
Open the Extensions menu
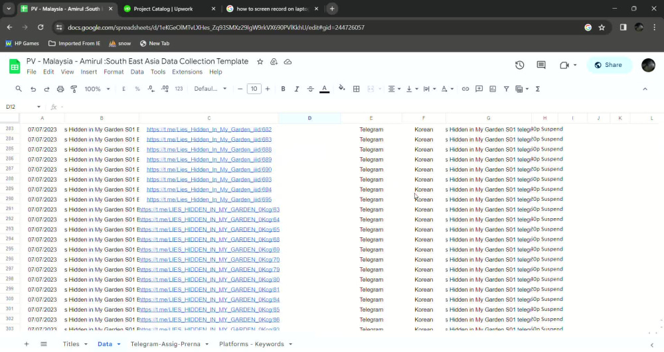[187, 72]
